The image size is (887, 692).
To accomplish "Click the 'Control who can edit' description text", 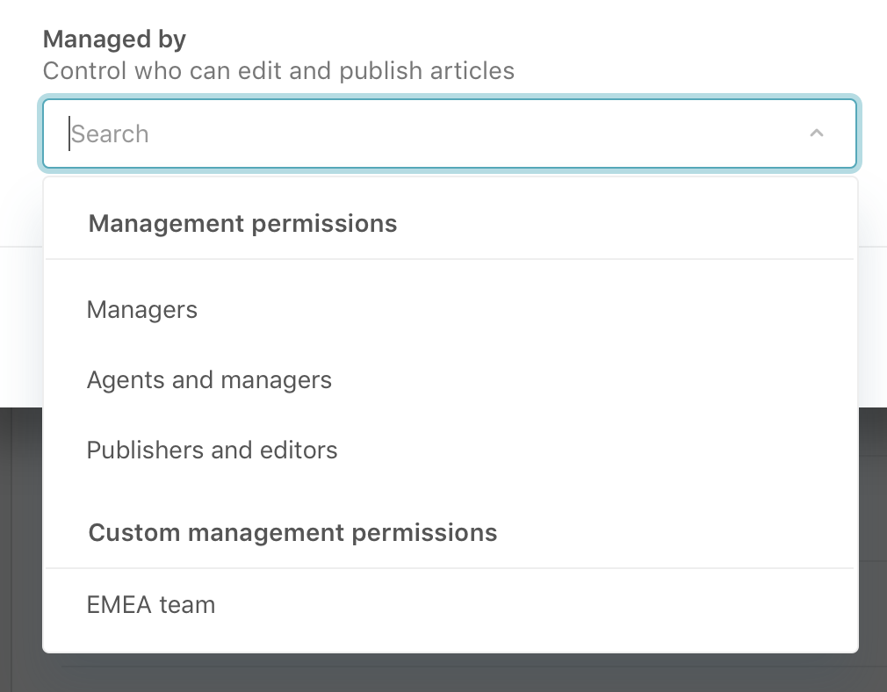I will (x=278, y=70).
